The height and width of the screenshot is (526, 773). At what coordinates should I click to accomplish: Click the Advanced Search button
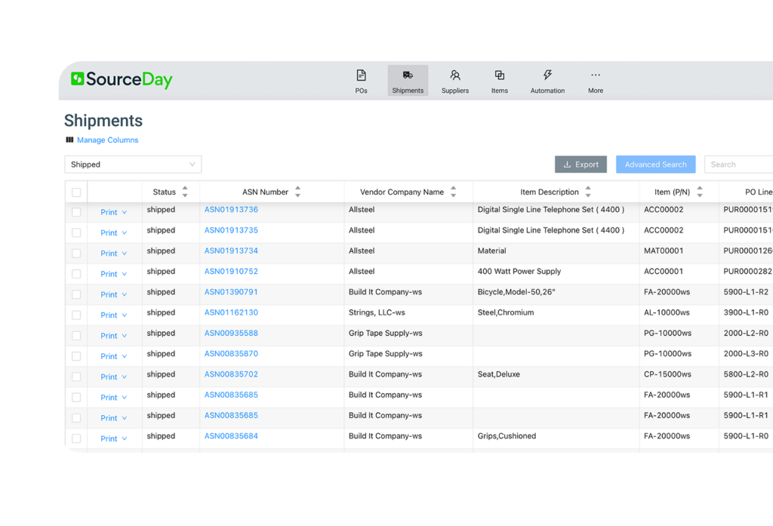pos(655,165)
